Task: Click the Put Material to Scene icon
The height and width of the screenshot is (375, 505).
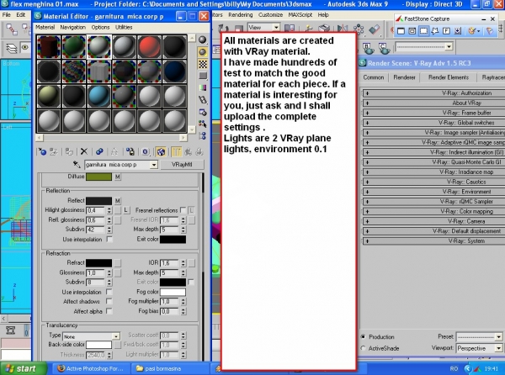Action: coord(54,151)
